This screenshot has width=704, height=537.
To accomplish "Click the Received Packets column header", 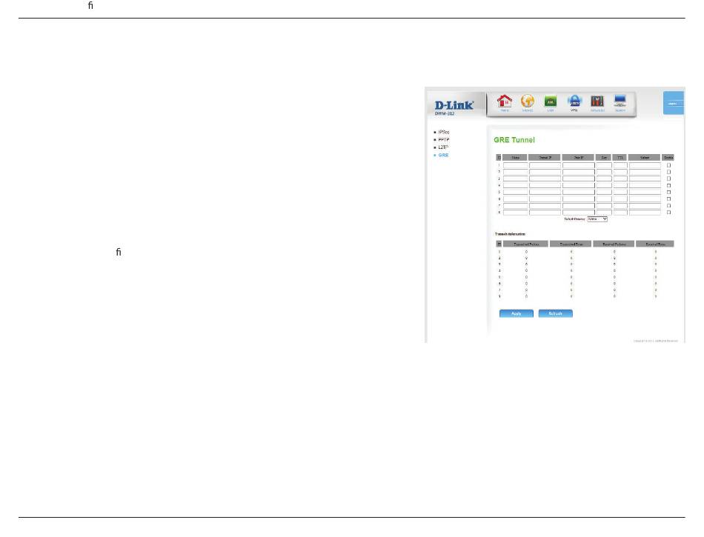I will point(614,244).
